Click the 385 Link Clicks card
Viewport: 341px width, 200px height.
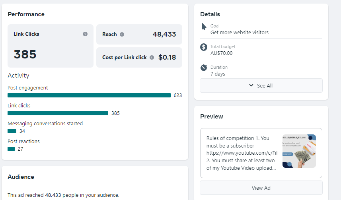(x=51, y=46)
